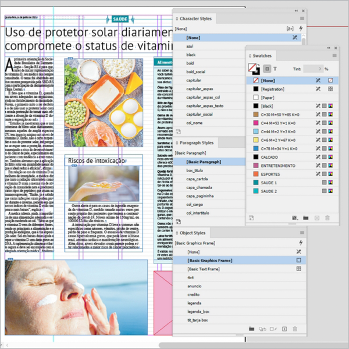The width and height of the screenshot is (349, 349).
Task: Apply the box_titulo paragraph style
Action: pos(209,170)
